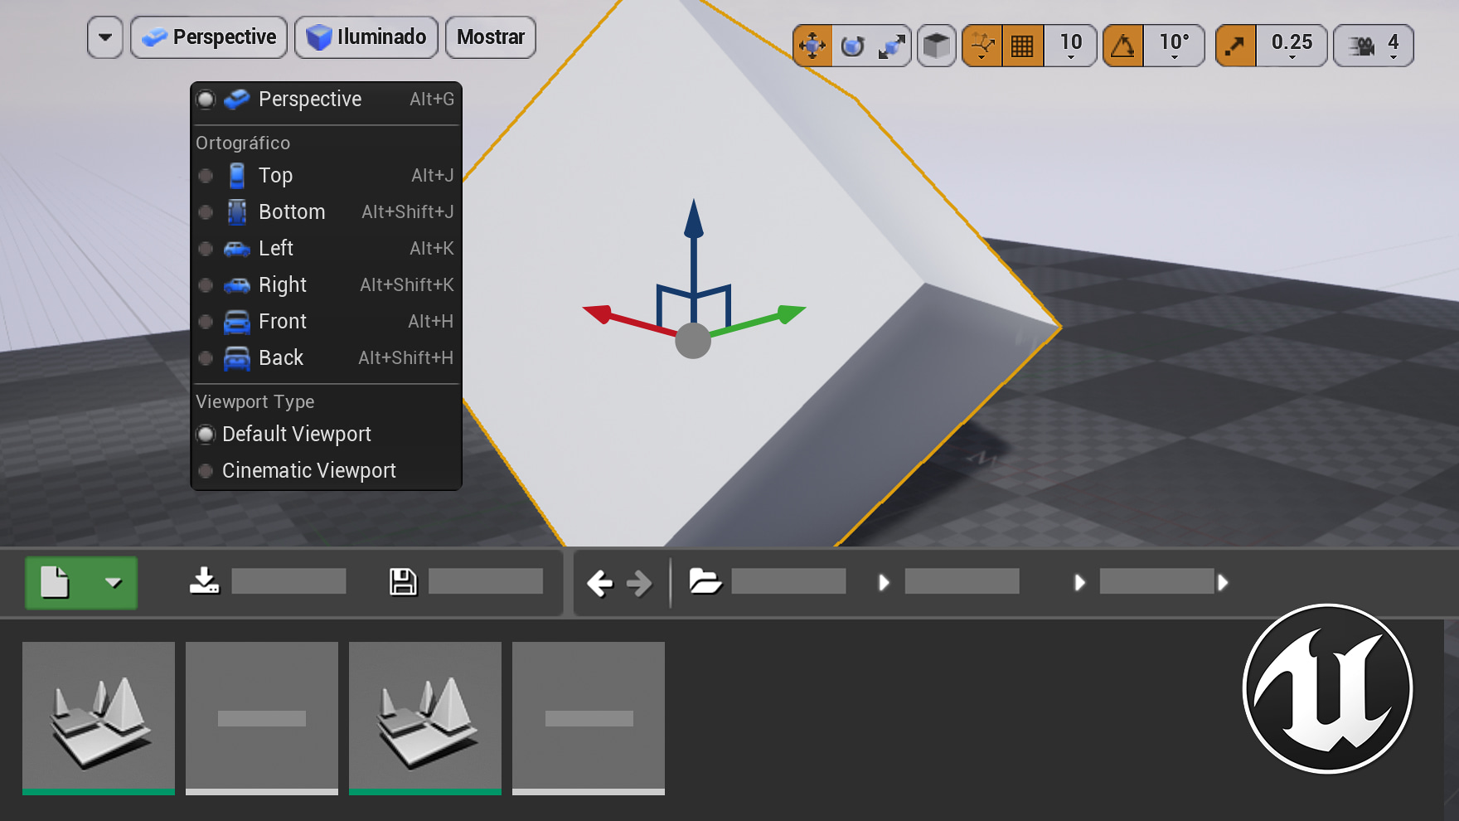The width and height of the screenshot is (1459, 821).
Task: Choose Default Viewport type
Action: point(326,435)
